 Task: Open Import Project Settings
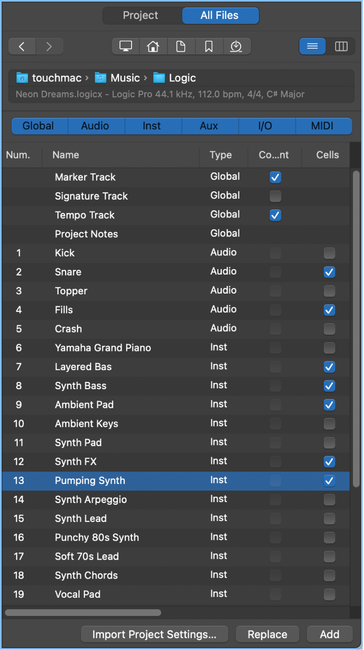pyautogui.click(x=154, y=634)
